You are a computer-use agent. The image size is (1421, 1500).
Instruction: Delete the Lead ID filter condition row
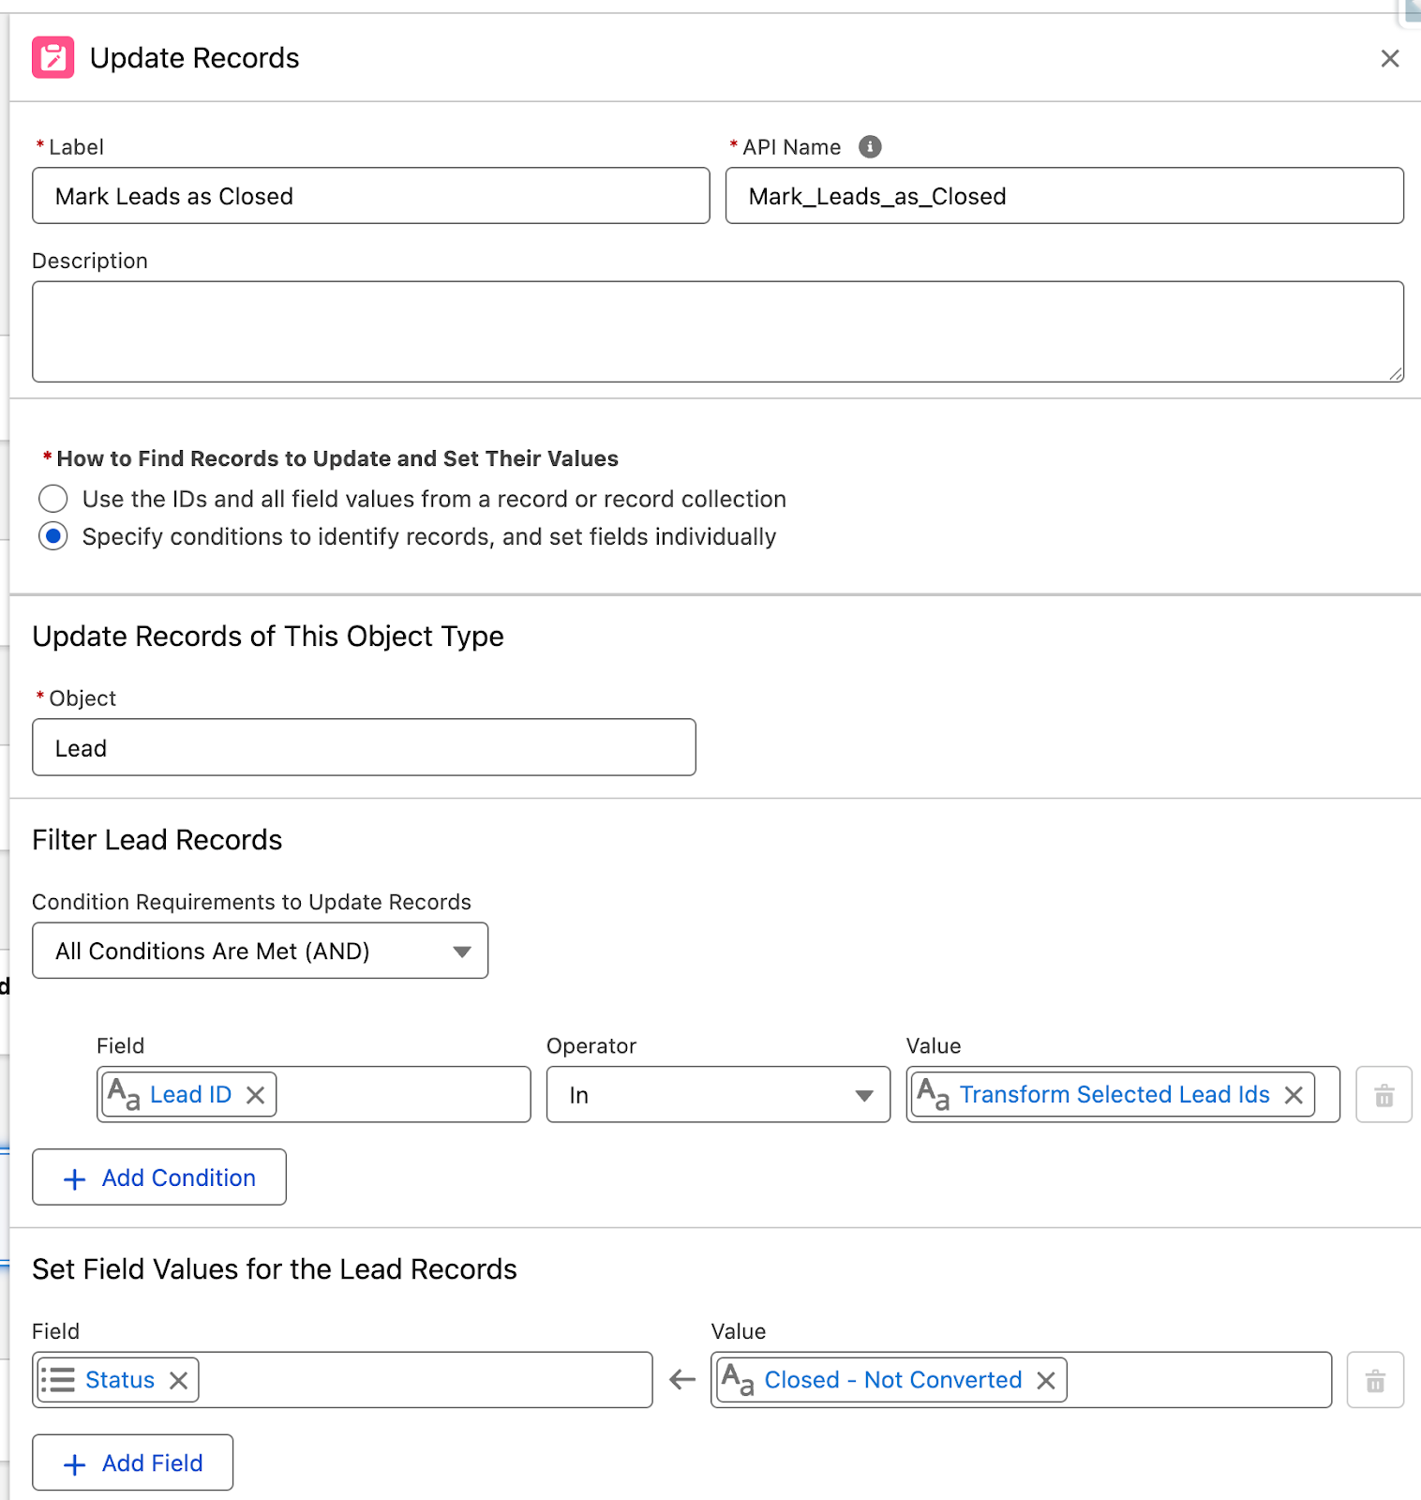pos(1384,1095)
